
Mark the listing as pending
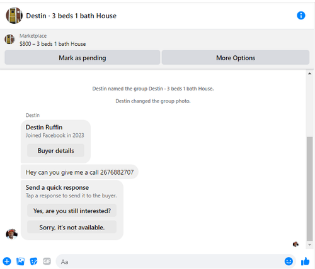tap(83, 58)
